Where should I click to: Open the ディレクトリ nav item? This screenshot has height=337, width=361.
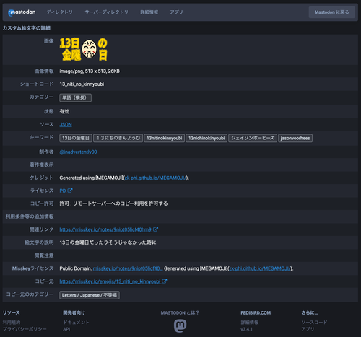pos(59,12)
